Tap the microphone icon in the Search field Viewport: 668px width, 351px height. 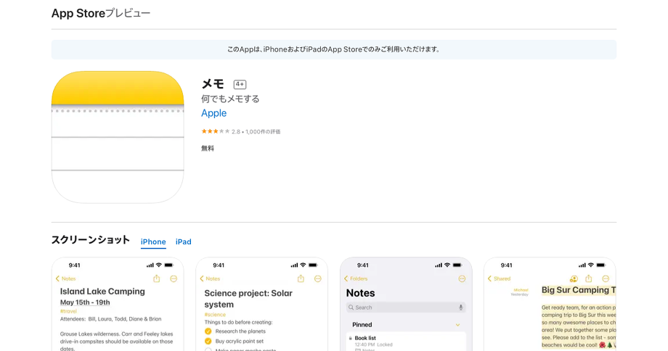click(x=460, y=307)
